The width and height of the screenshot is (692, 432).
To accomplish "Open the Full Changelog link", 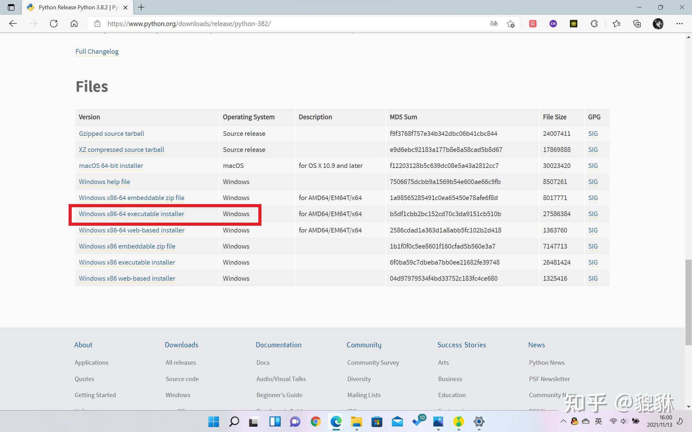I will tap(97, 52).
